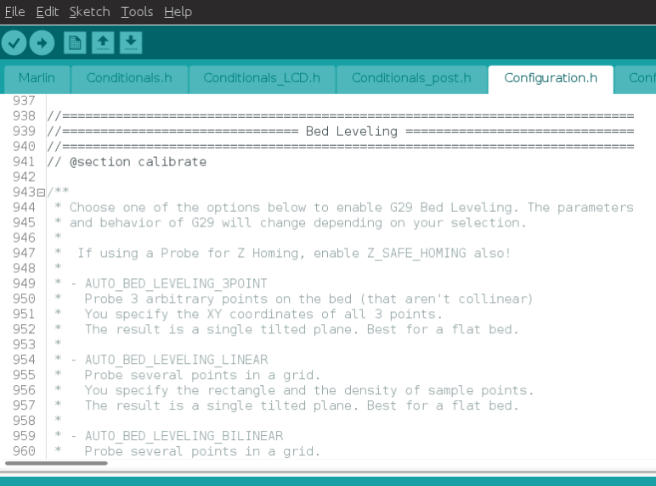Open the Help menu
Image resolution: width=656 pixels, height=486 pixels.
click(x=178, y=12)
